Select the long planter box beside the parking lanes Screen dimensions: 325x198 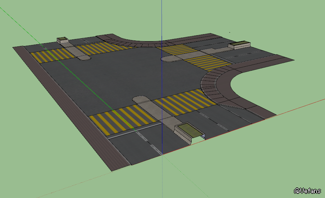point(239,45)
